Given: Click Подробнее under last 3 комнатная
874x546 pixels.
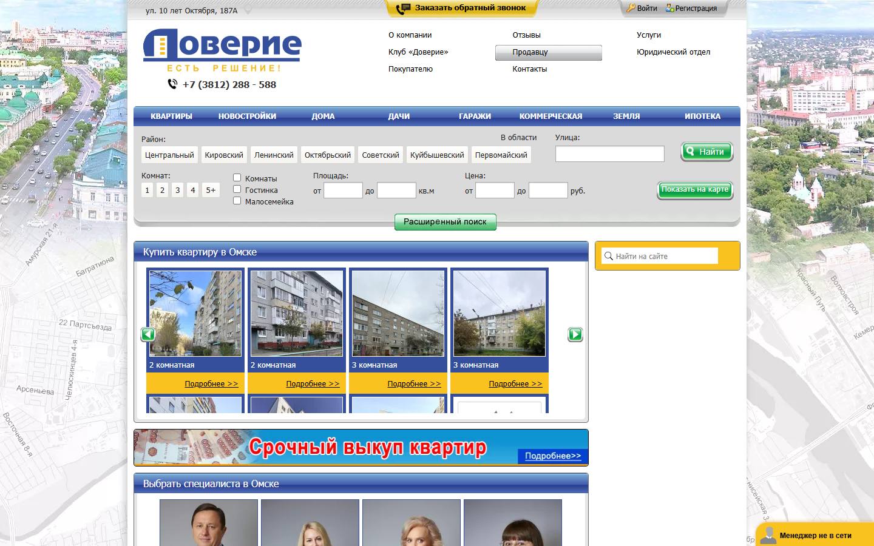Looking at the screenshot, I should (x=515, y=383).
